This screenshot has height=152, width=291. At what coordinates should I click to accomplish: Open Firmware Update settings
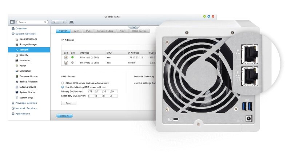coord(28,76)
